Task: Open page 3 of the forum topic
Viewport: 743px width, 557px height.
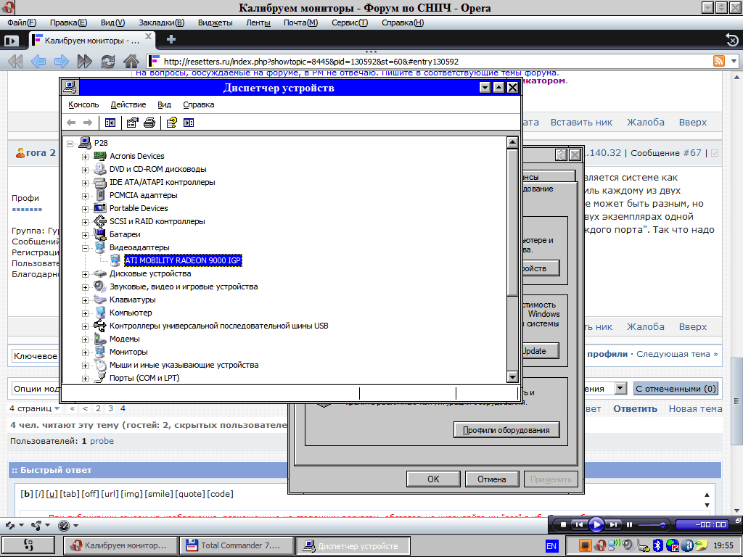Action: click(110, 408)
